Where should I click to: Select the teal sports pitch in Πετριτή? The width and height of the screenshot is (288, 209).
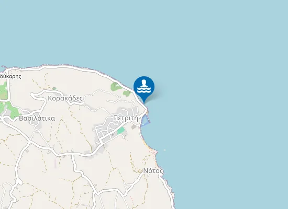tap(121, 130)
